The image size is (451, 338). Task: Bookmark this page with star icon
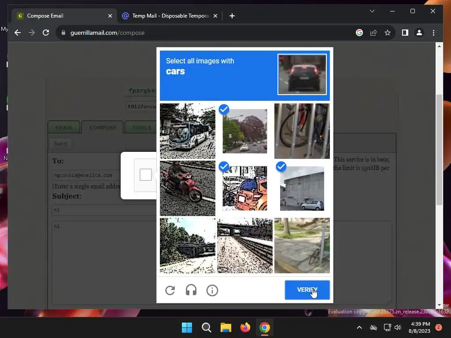388,33
